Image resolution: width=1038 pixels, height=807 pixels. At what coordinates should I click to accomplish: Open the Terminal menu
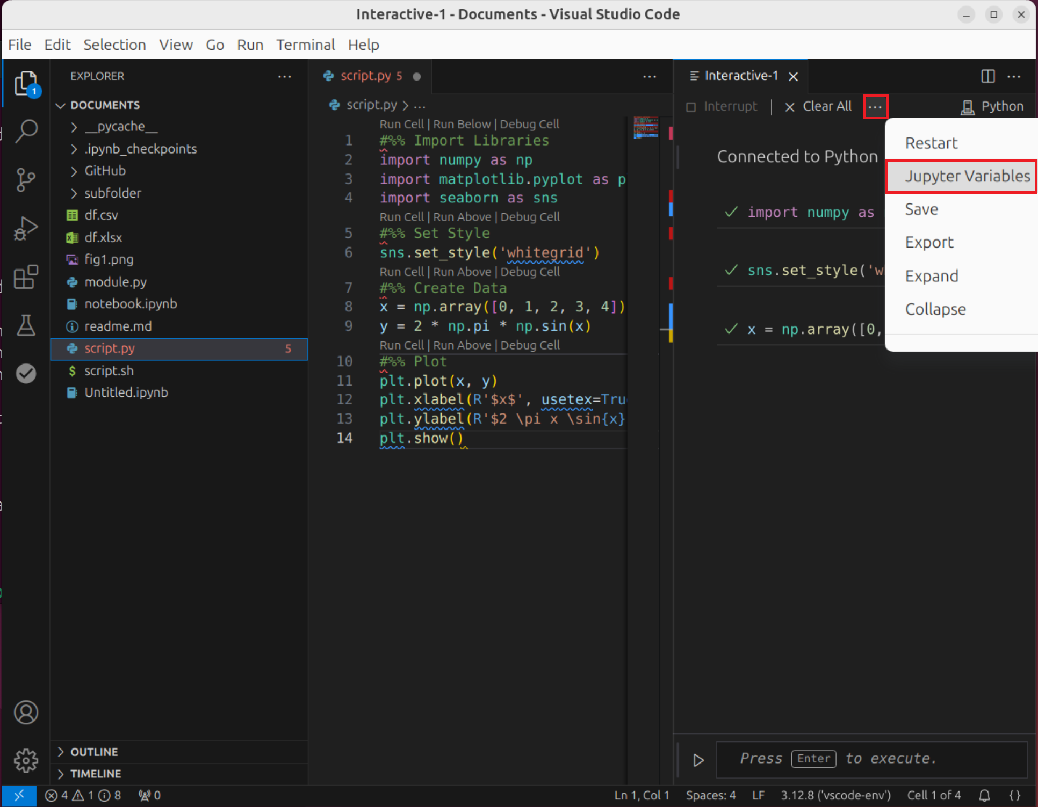305,45
